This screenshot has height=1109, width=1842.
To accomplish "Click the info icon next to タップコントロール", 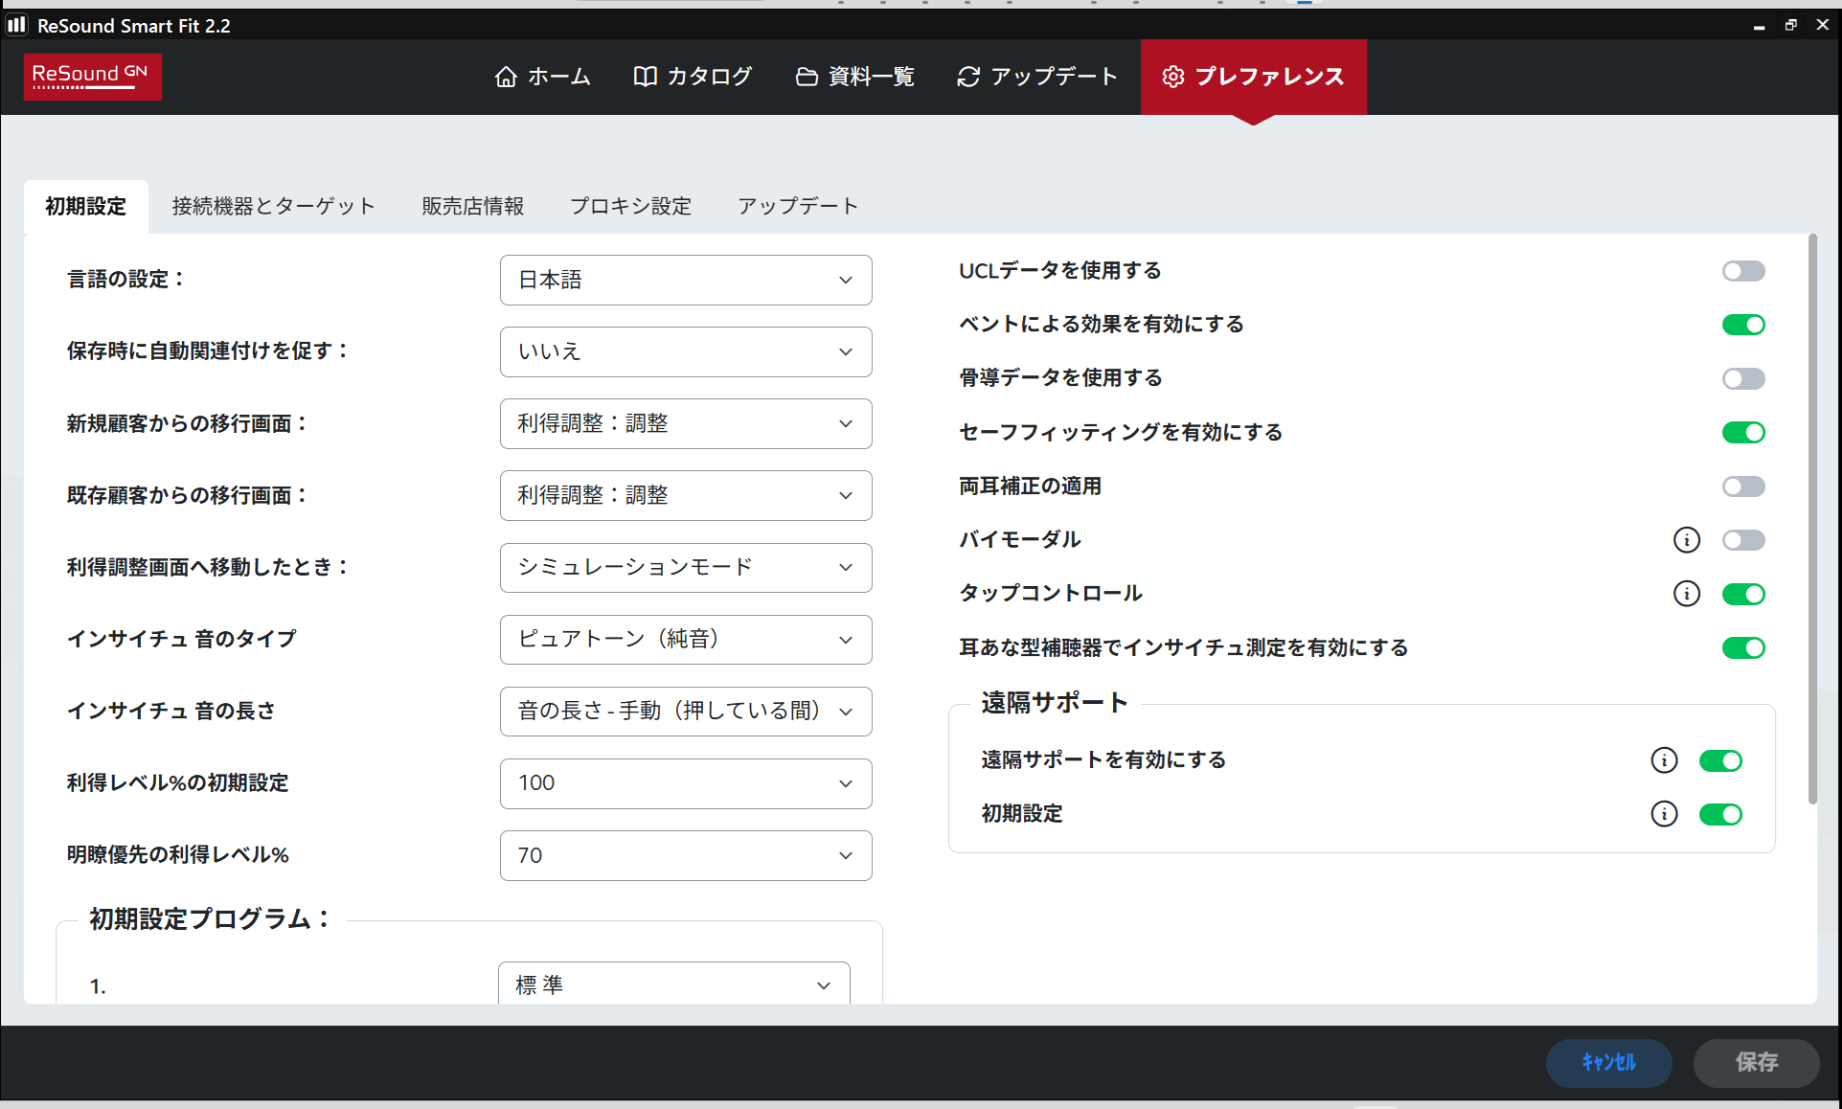I will click(1686, 594).
